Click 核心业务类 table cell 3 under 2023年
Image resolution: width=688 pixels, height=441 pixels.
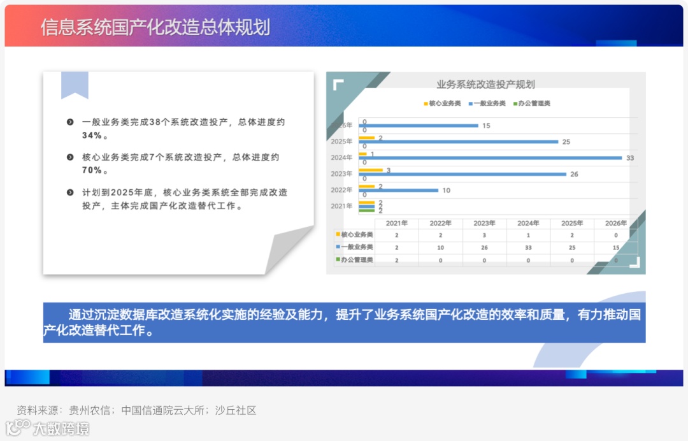484,236
